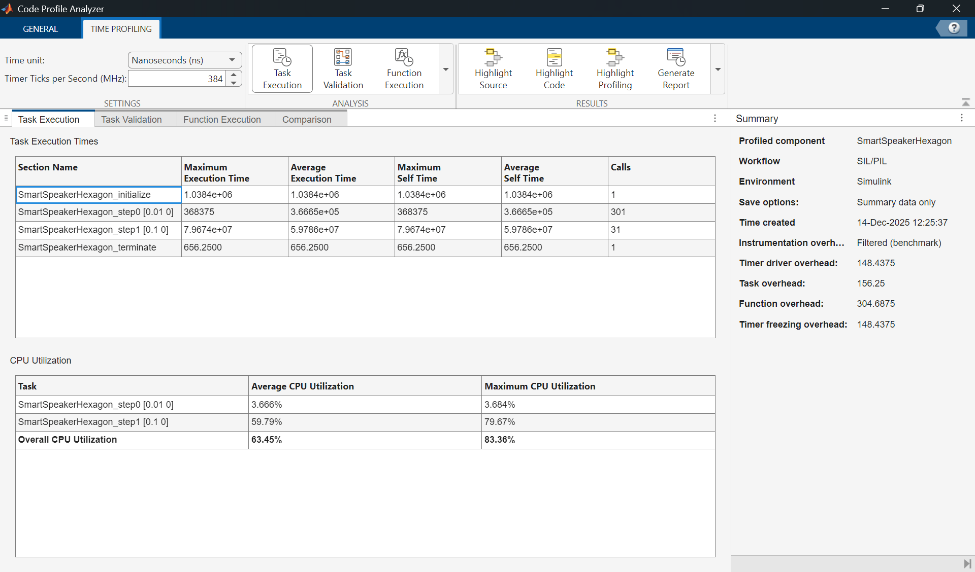
Task: Open the Summary panel options menu
Action: [x=961, y=118]
